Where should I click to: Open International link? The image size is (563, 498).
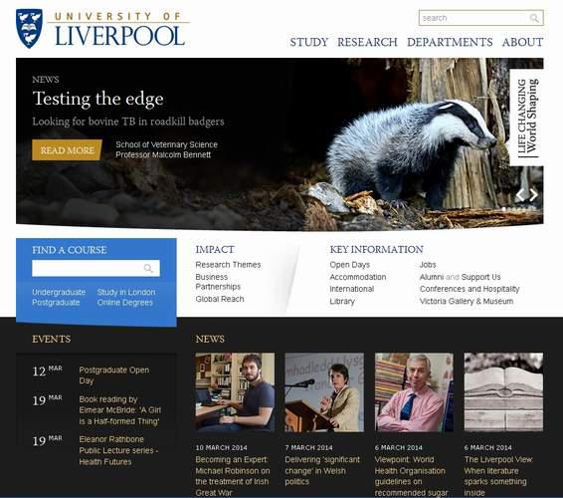pos(352,289)
